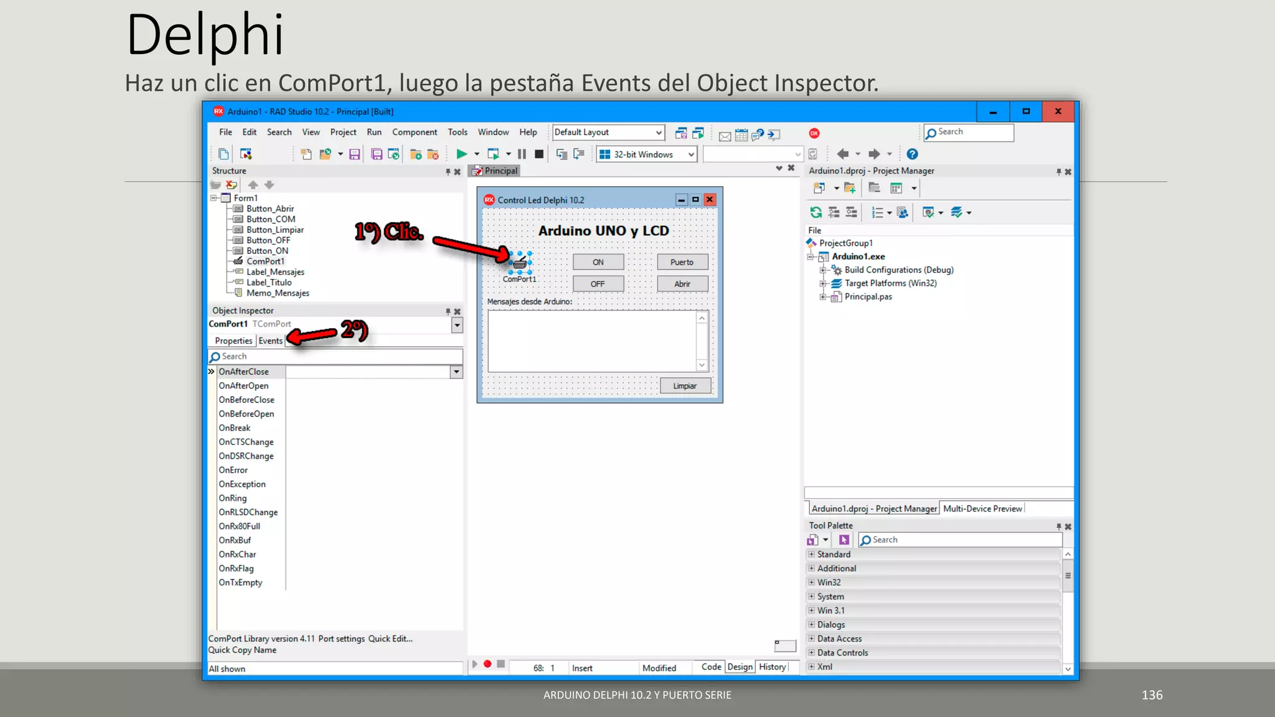This screenshot has height=717, width=1275.
Task: Click the black Stop program icon
Action: 539,154
